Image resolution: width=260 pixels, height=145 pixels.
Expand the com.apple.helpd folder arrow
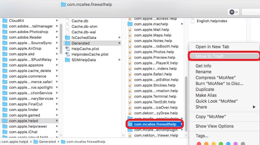(x=57, y=120)
